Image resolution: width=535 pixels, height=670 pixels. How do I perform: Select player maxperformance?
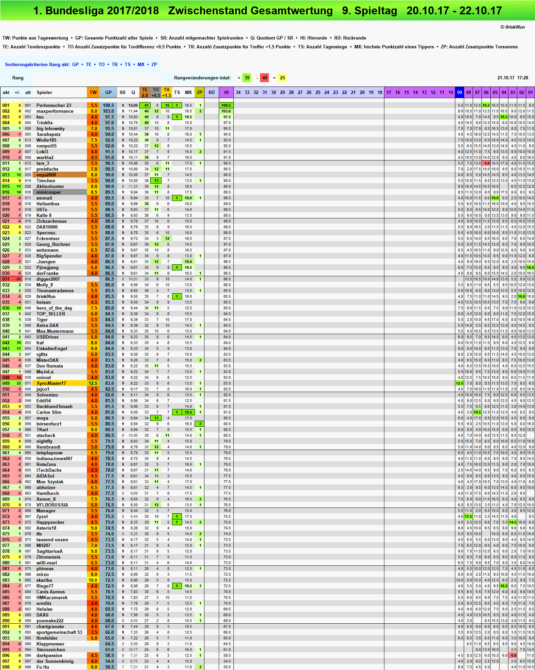tap(55, 111)
